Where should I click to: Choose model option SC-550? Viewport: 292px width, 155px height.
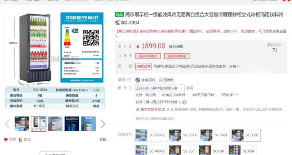tap(183, 151)
